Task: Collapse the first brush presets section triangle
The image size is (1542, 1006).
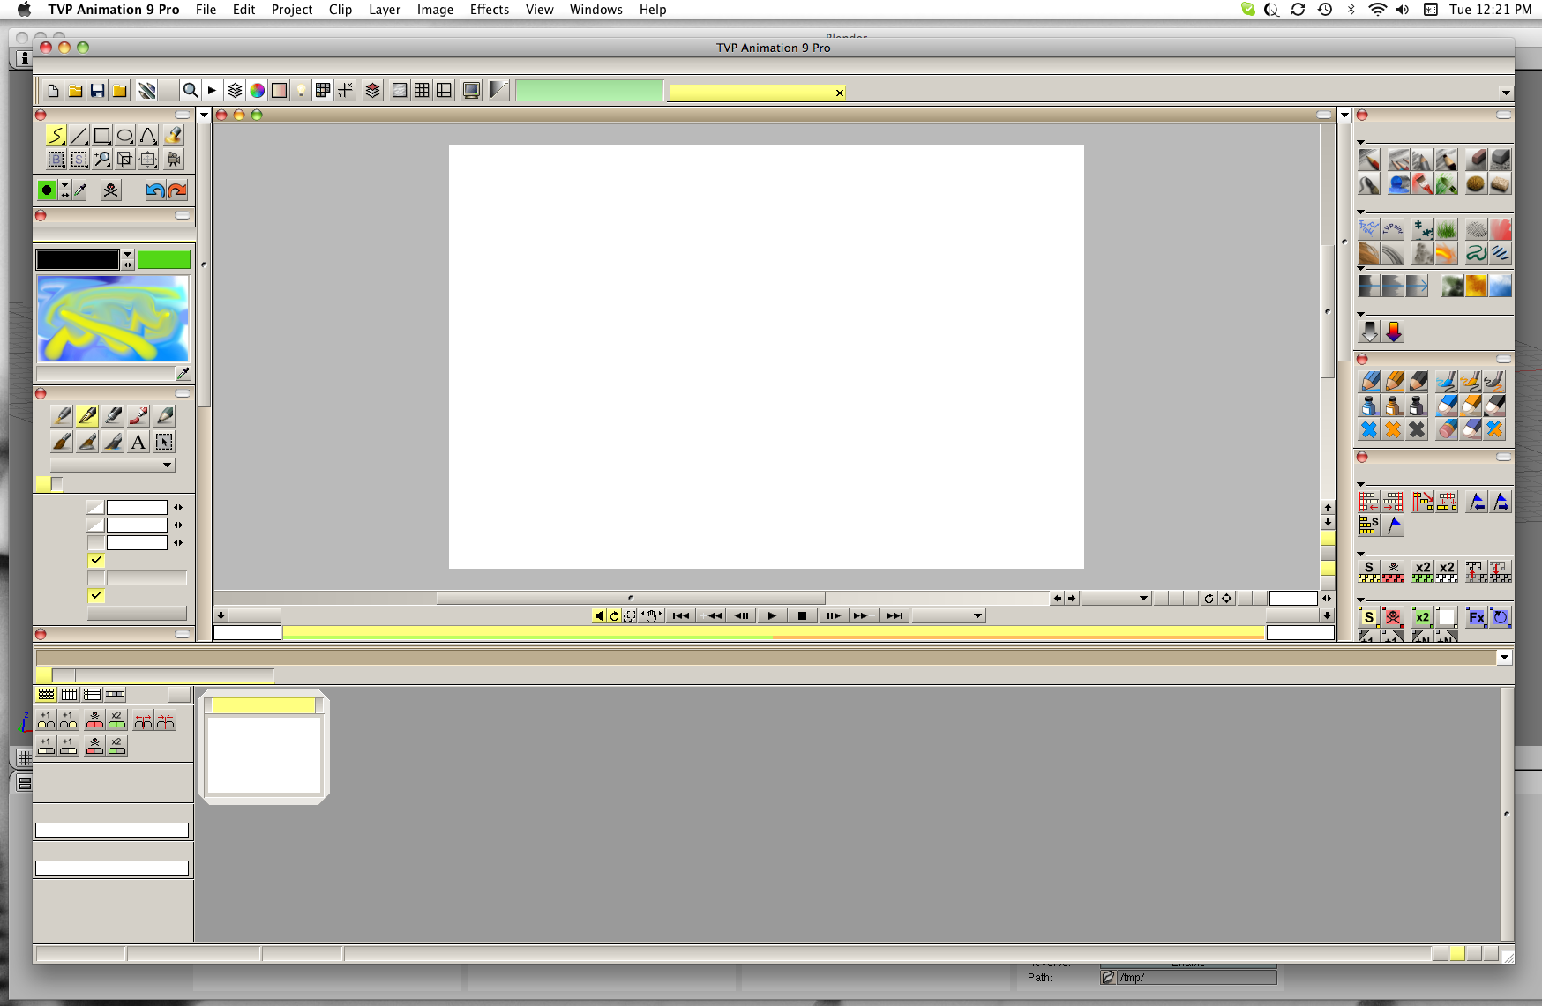Action: (1360, 142)
